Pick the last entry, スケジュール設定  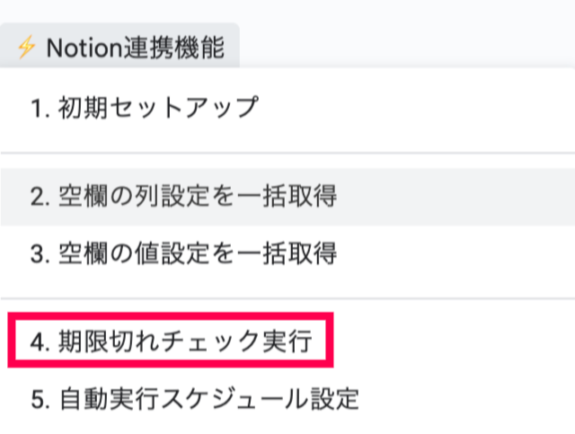tap(194, 396)
